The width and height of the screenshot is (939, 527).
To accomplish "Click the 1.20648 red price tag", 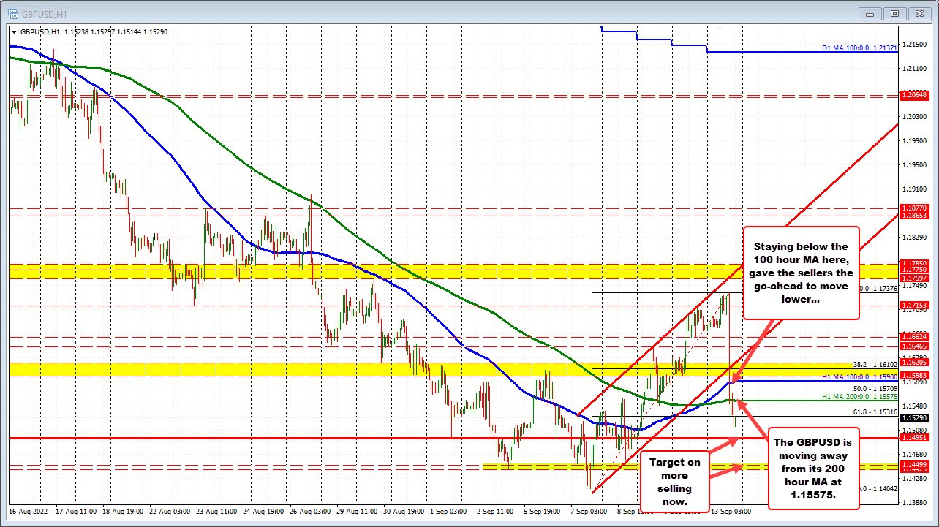I will tap(914, 96).
